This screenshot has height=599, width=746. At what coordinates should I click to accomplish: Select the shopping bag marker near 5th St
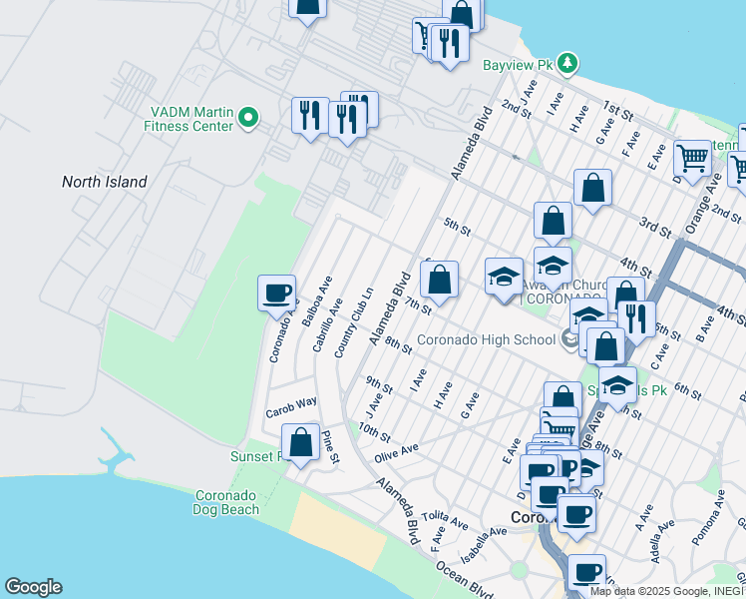click(x=553, y=222)
